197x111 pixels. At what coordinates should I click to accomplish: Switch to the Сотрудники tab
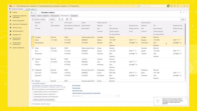(x=74, y=16)
